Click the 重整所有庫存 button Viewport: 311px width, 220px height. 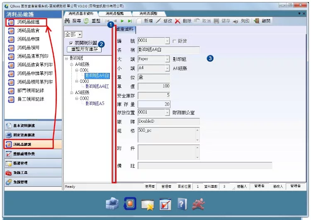pos(85,49)
